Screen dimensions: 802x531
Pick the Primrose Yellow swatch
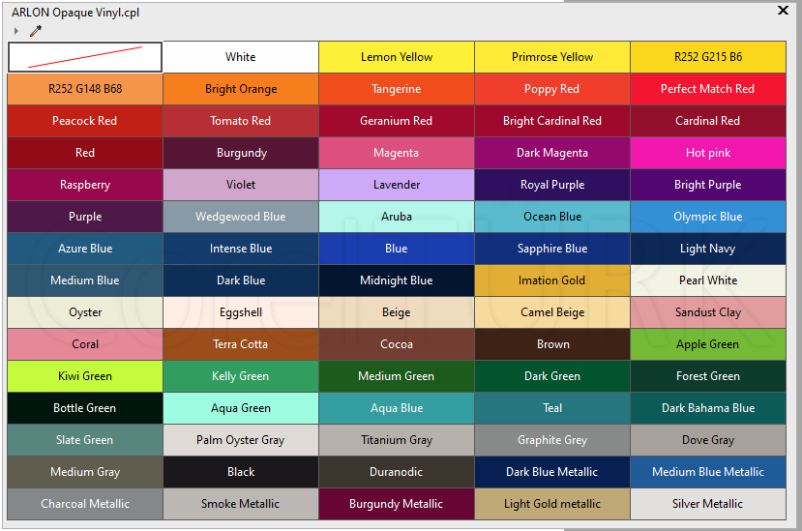click(552, 57)
